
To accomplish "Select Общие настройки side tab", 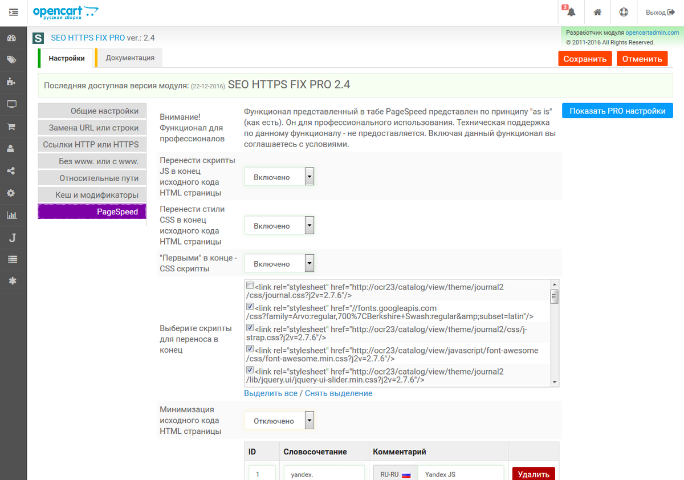I will pyautogui.click(x=92, y=111).
